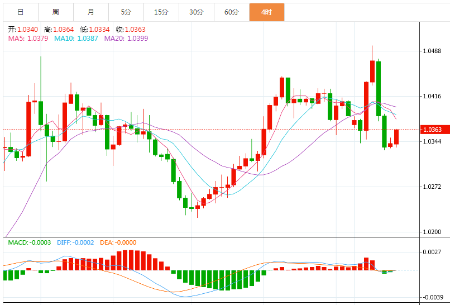Screen dimensions: 450x305
Task: Open the 月 monthly chart tab
Action: point(91,12)
